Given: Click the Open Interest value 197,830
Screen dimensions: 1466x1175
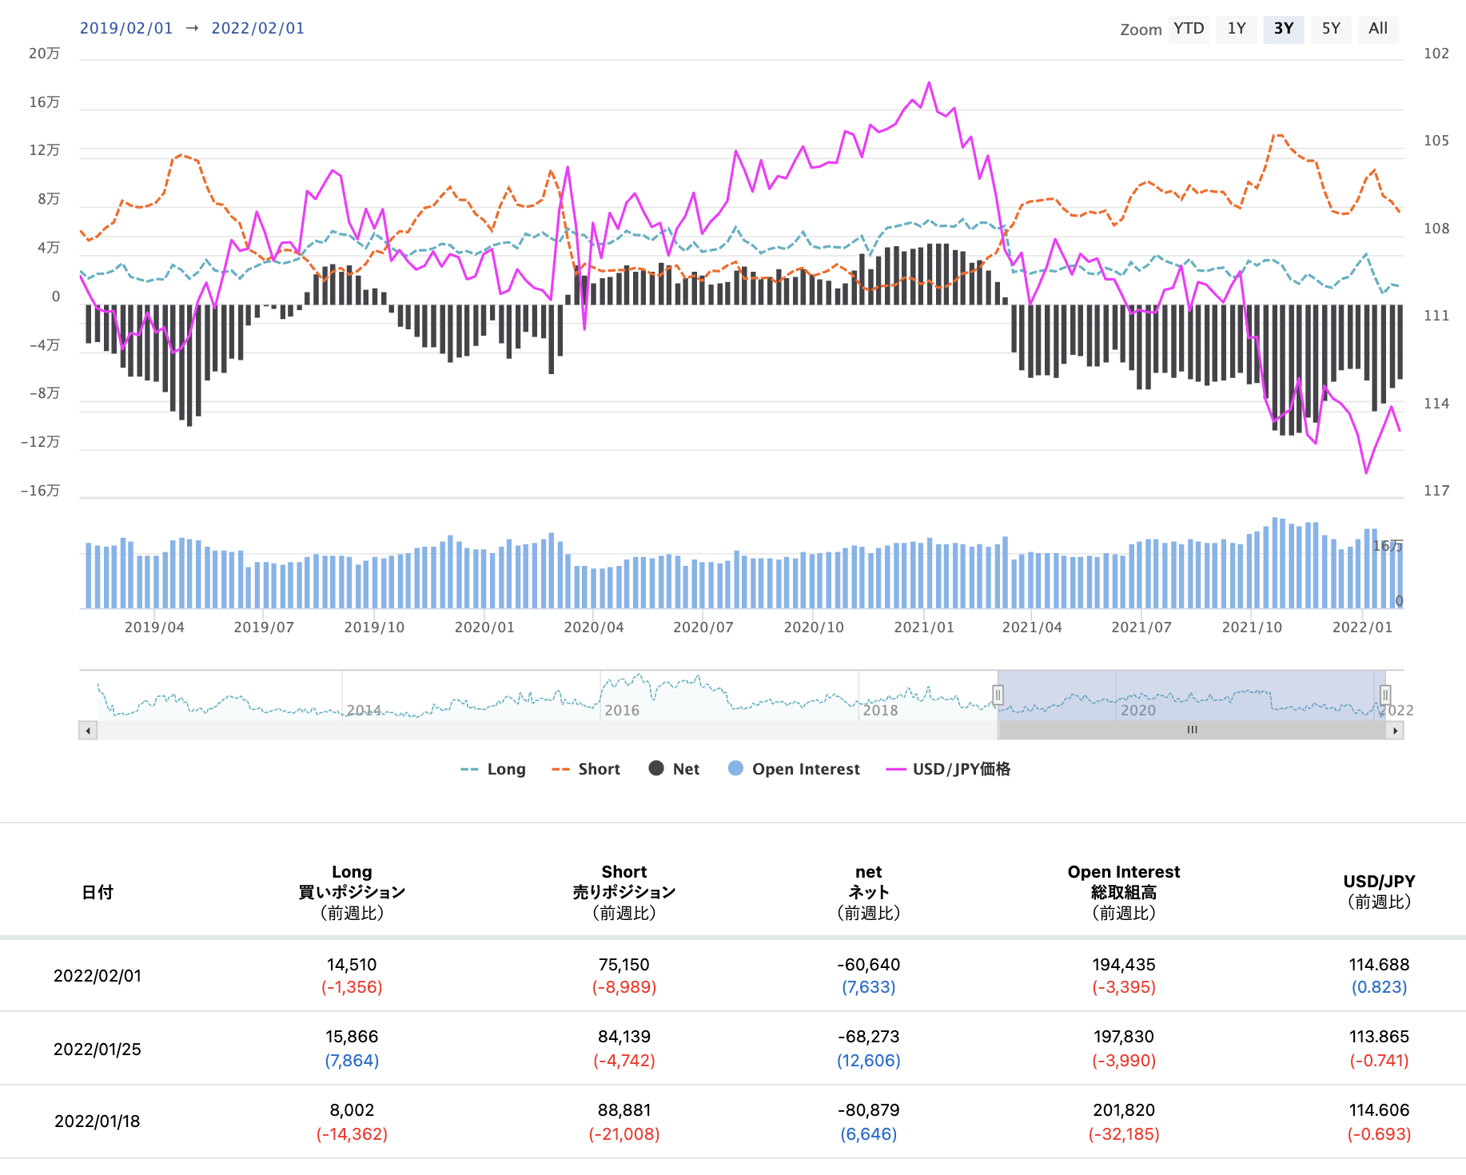Looking at the screenshot, I should coord(1124,1037).
